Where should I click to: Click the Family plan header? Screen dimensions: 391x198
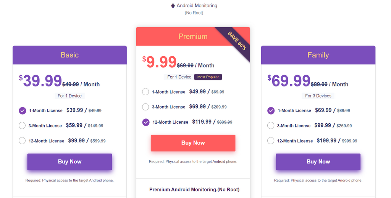(x=318, y=55)
